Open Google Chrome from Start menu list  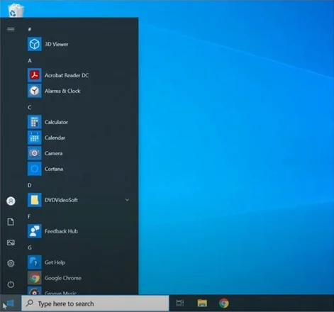coord(79,278)
